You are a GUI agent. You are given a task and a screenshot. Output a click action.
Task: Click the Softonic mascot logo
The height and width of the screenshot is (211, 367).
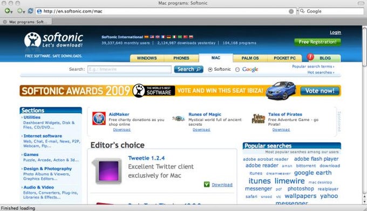coord(33,40)
